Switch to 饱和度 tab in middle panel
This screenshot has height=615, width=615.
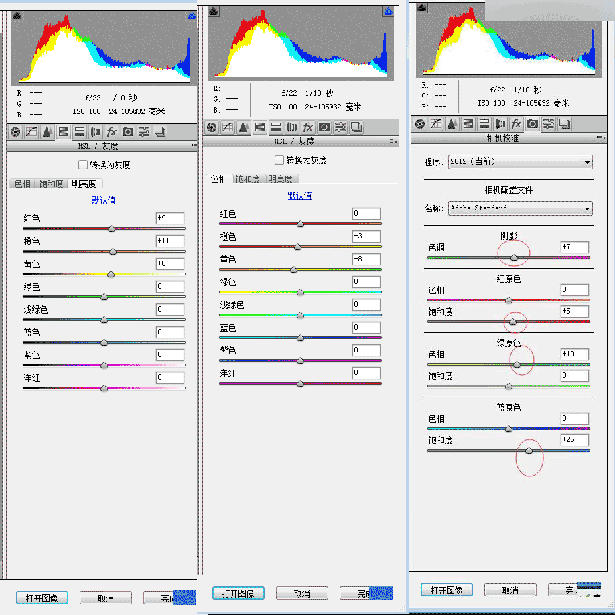tap(247, 179)
